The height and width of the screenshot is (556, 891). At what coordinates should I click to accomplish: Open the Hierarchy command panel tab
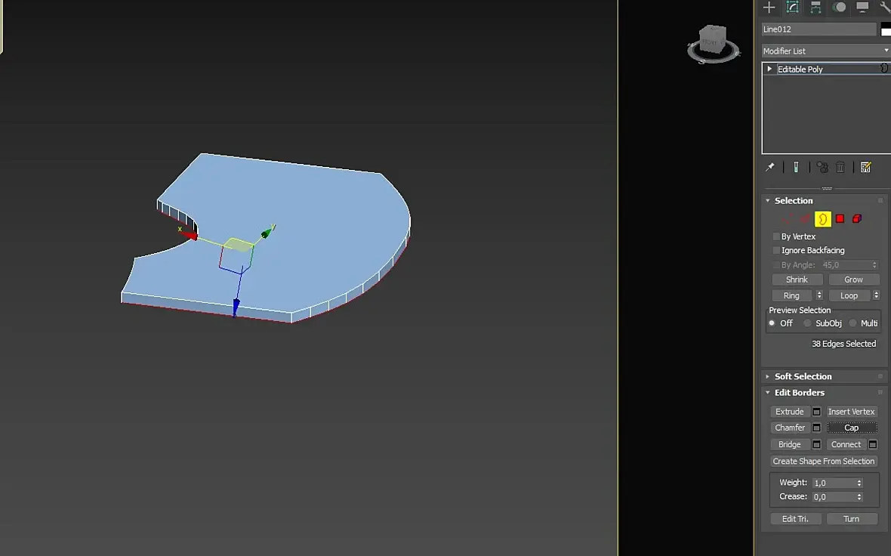coord(815,7)
